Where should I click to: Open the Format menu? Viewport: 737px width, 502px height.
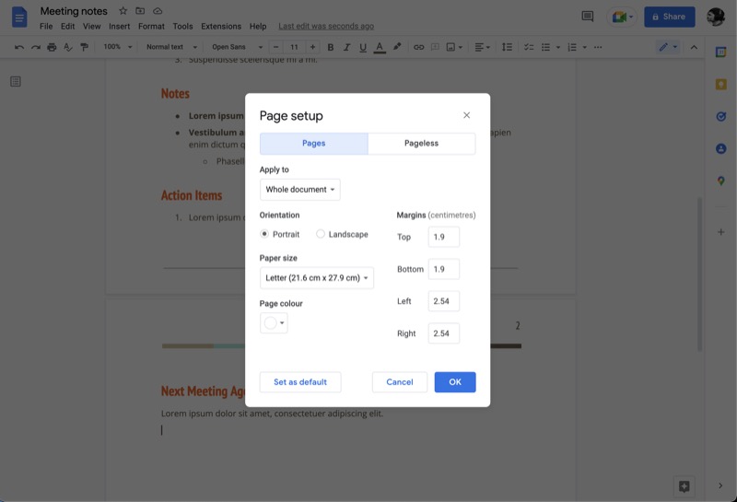151,27
